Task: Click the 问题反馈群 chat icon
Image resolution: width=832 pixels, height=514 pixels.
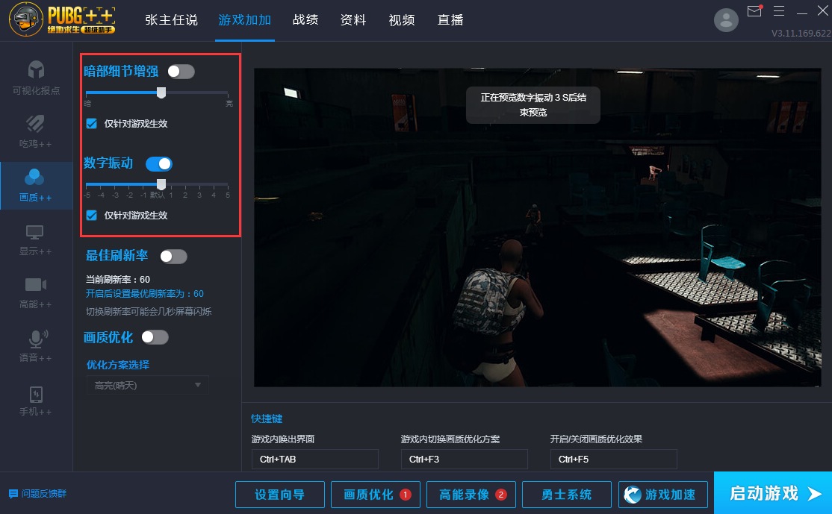Action: [x=13, y=494]
